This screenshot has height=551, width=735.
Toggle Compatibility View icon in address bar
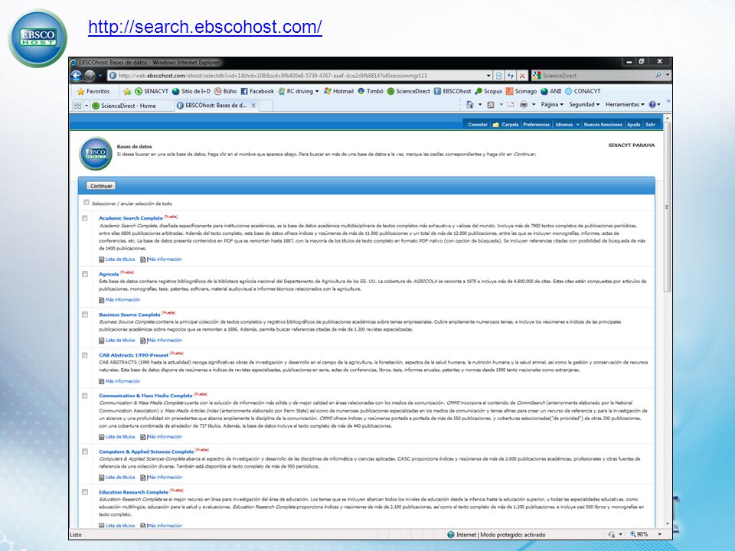pos(499,76)
